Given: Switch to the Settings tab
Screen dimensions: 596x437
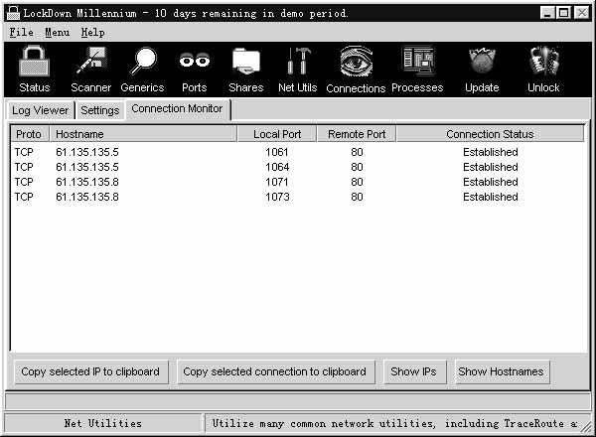Looking at the screenshot, I should [x=100, y=110].
